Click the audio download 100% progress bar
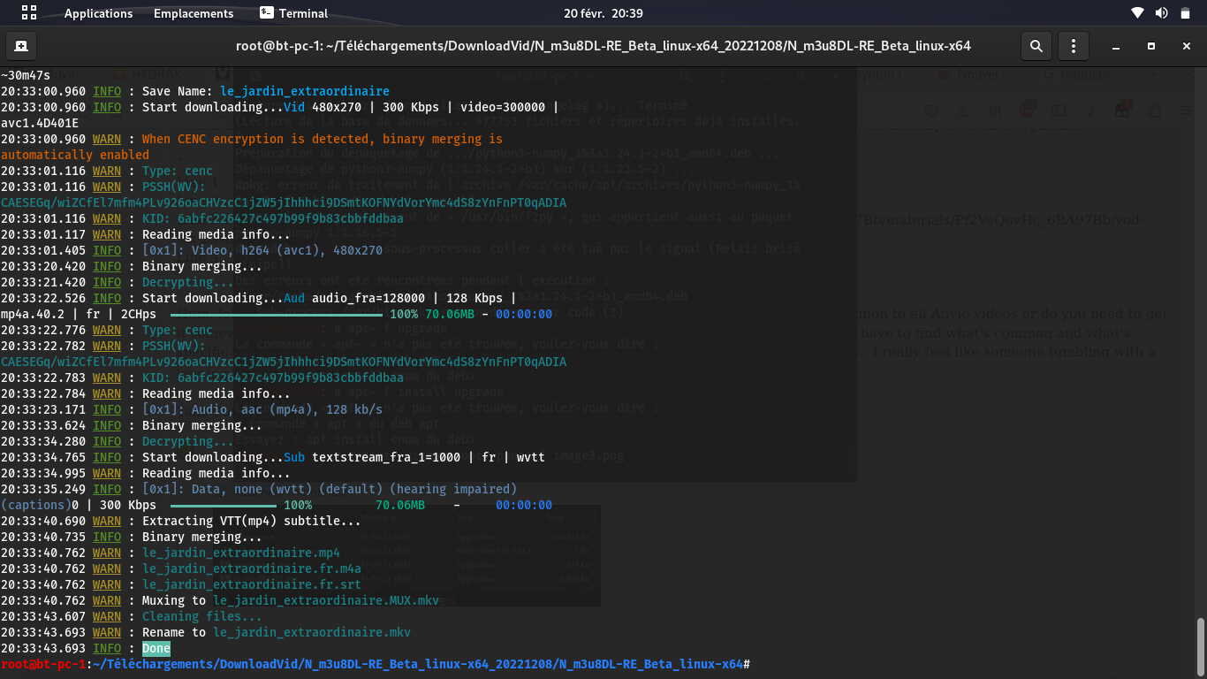The image size is (1207, 679). 276,314
